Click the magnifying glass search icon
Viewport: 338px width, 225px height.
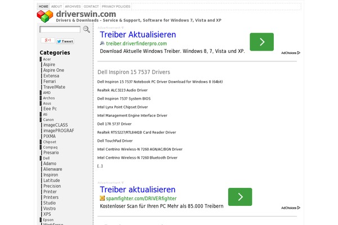86,29
